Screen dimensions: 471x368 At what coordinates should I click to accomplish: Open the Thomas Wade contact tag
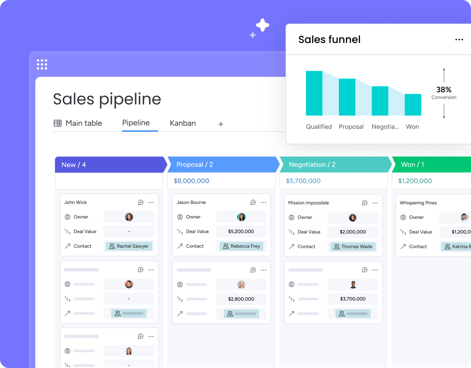click(353, 247)
